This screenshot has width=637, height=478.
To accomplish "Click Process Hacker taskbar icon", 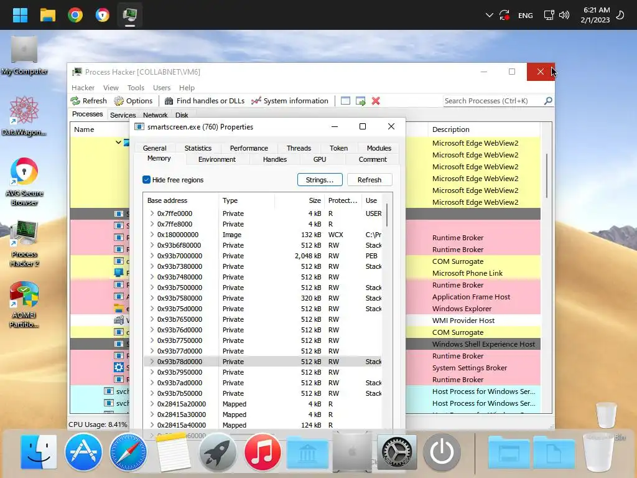I will [x=130, y=15].
